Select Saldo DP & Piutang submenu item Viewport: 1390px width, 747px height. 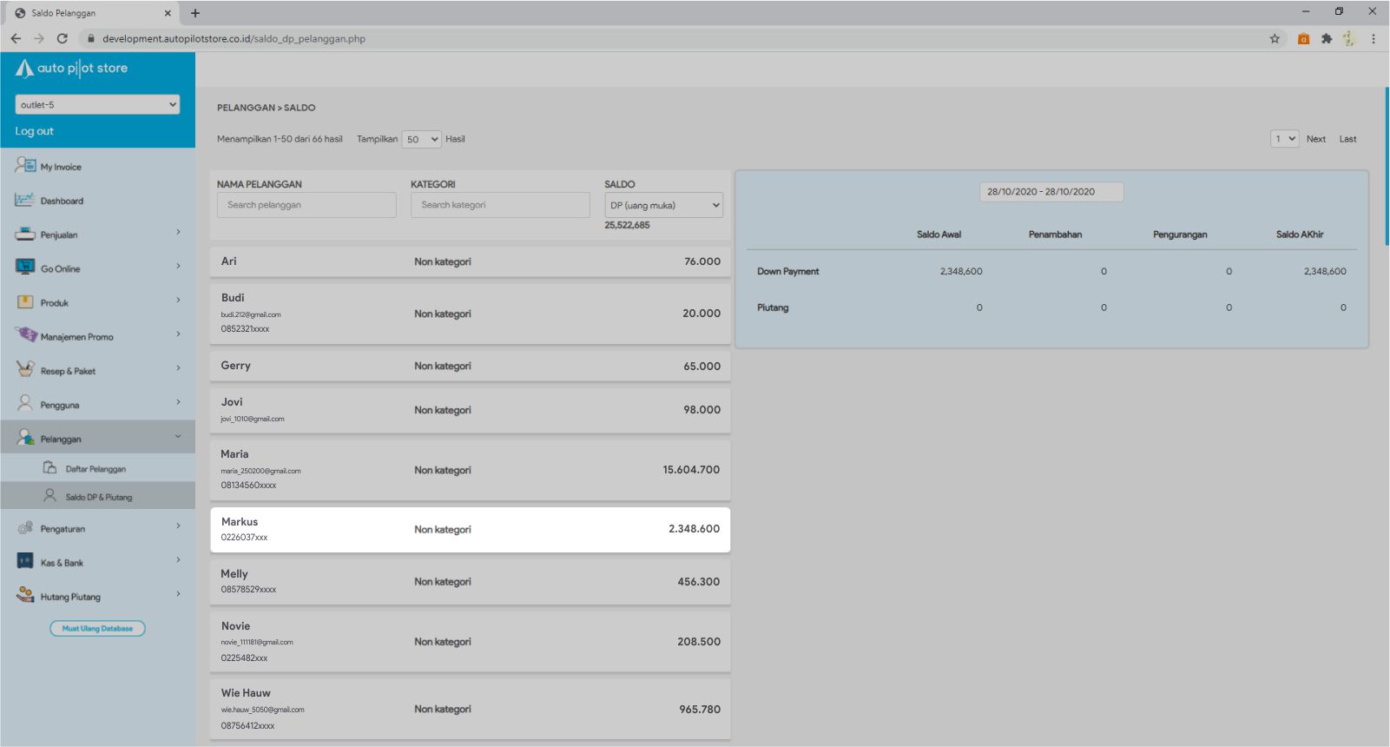point(98,497)
